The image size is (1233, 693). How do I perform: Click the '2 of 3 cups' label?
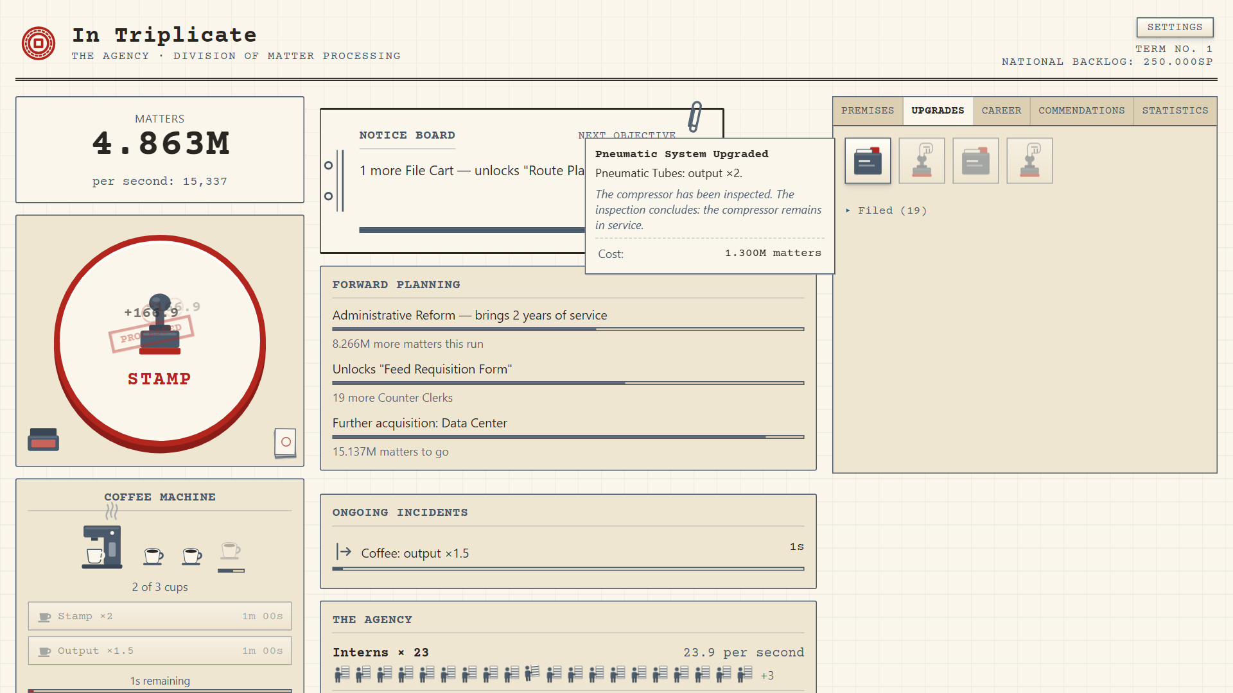[x=160, y=587]
